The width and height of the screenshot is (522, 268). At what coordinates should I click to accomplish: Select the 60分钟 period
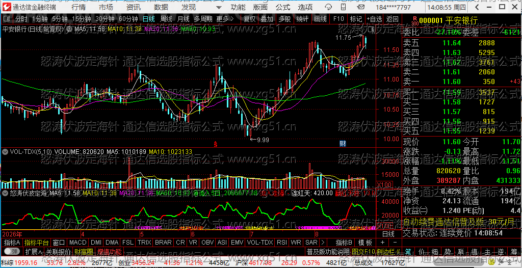click(128, 19)
